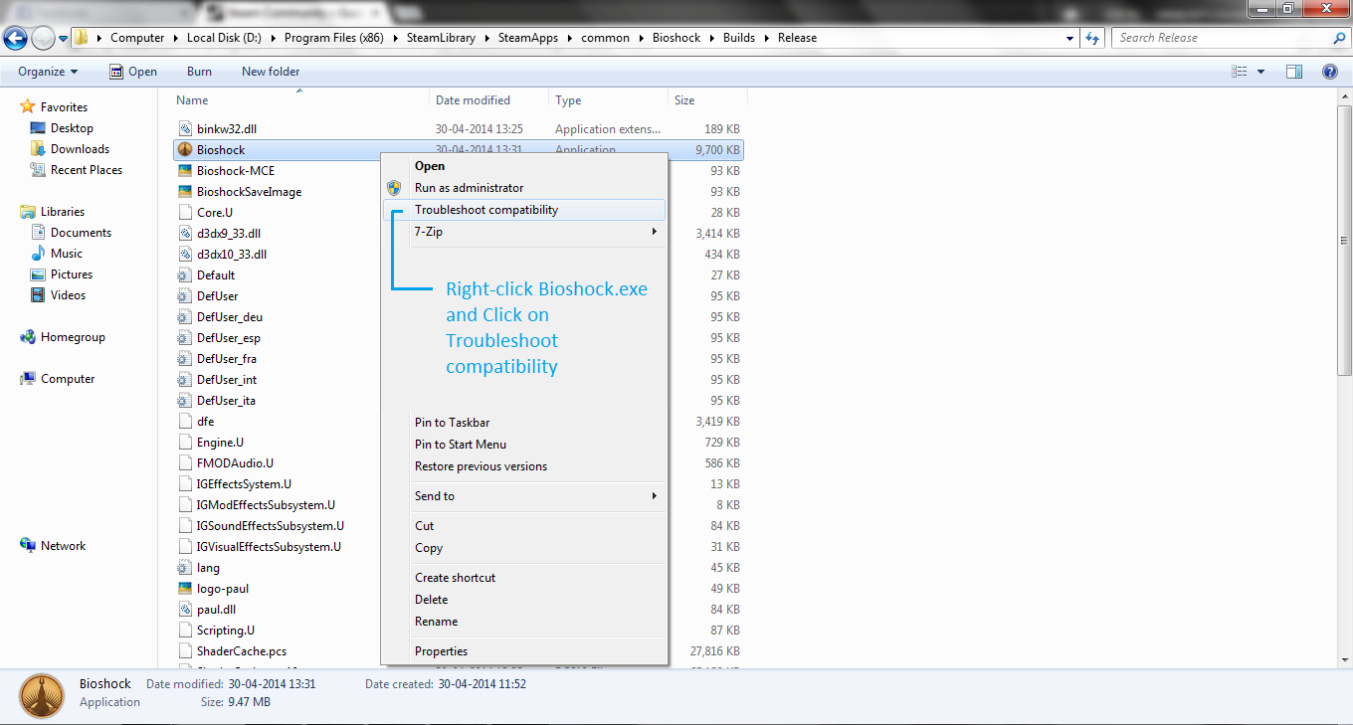The height and width of the screenshot is (725, 1353).
Task: Click Open in the toolbar
Action: tap(132, 72)
